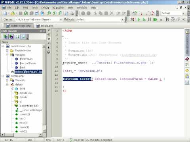This screenshot has width=190, height=142.
Task: Click the Save file toolbar icon
Action: tap(21, 13)
